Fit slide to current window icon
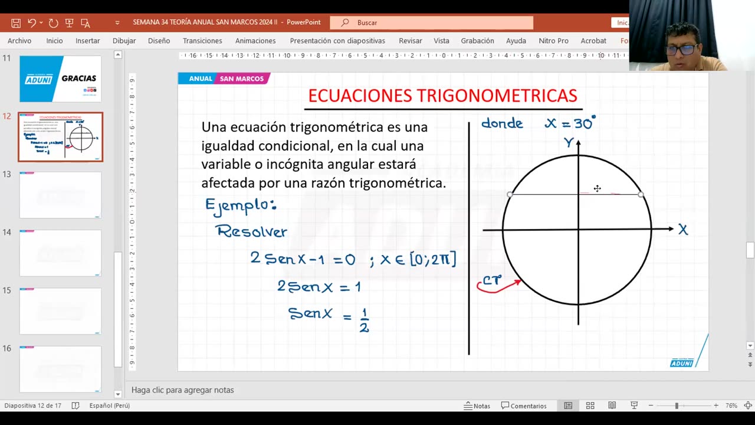This screenshot has width=755, height=425. [748, 406]
